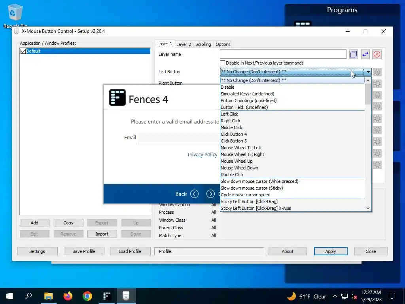Image resolution: width=405 pixels, height=304 pixels.
Task: Click the dropdown list scrollbar thumb
Action: pos(368,94)
